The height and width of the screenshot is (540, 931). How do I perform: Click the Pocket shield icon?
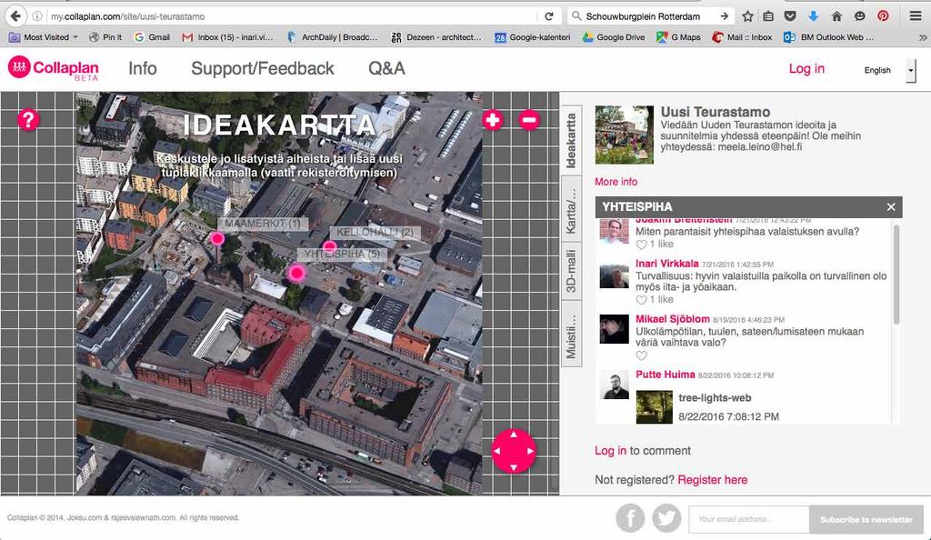click(790, 16)
